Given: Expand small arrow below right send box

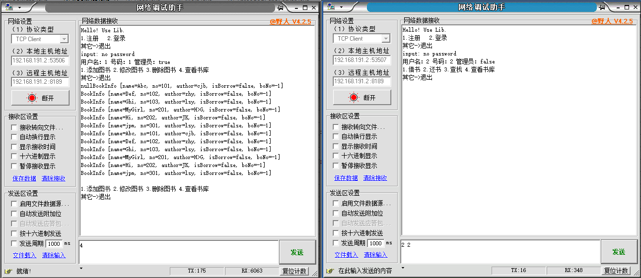Looking at the screenshot, I should [x=403, y=268].
